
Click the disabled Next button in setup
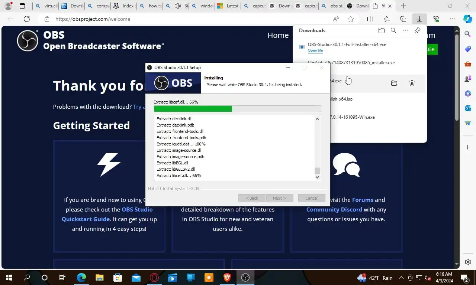point(279,198)
